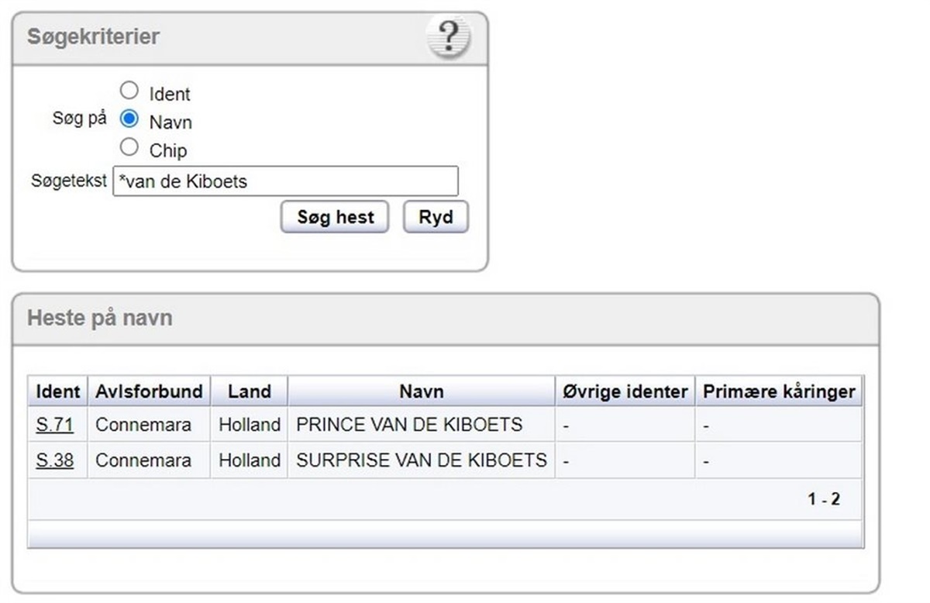The width and height of the screenshot is (930, 603).
Task: Select the Navn search option
Action: pos(129,119)
